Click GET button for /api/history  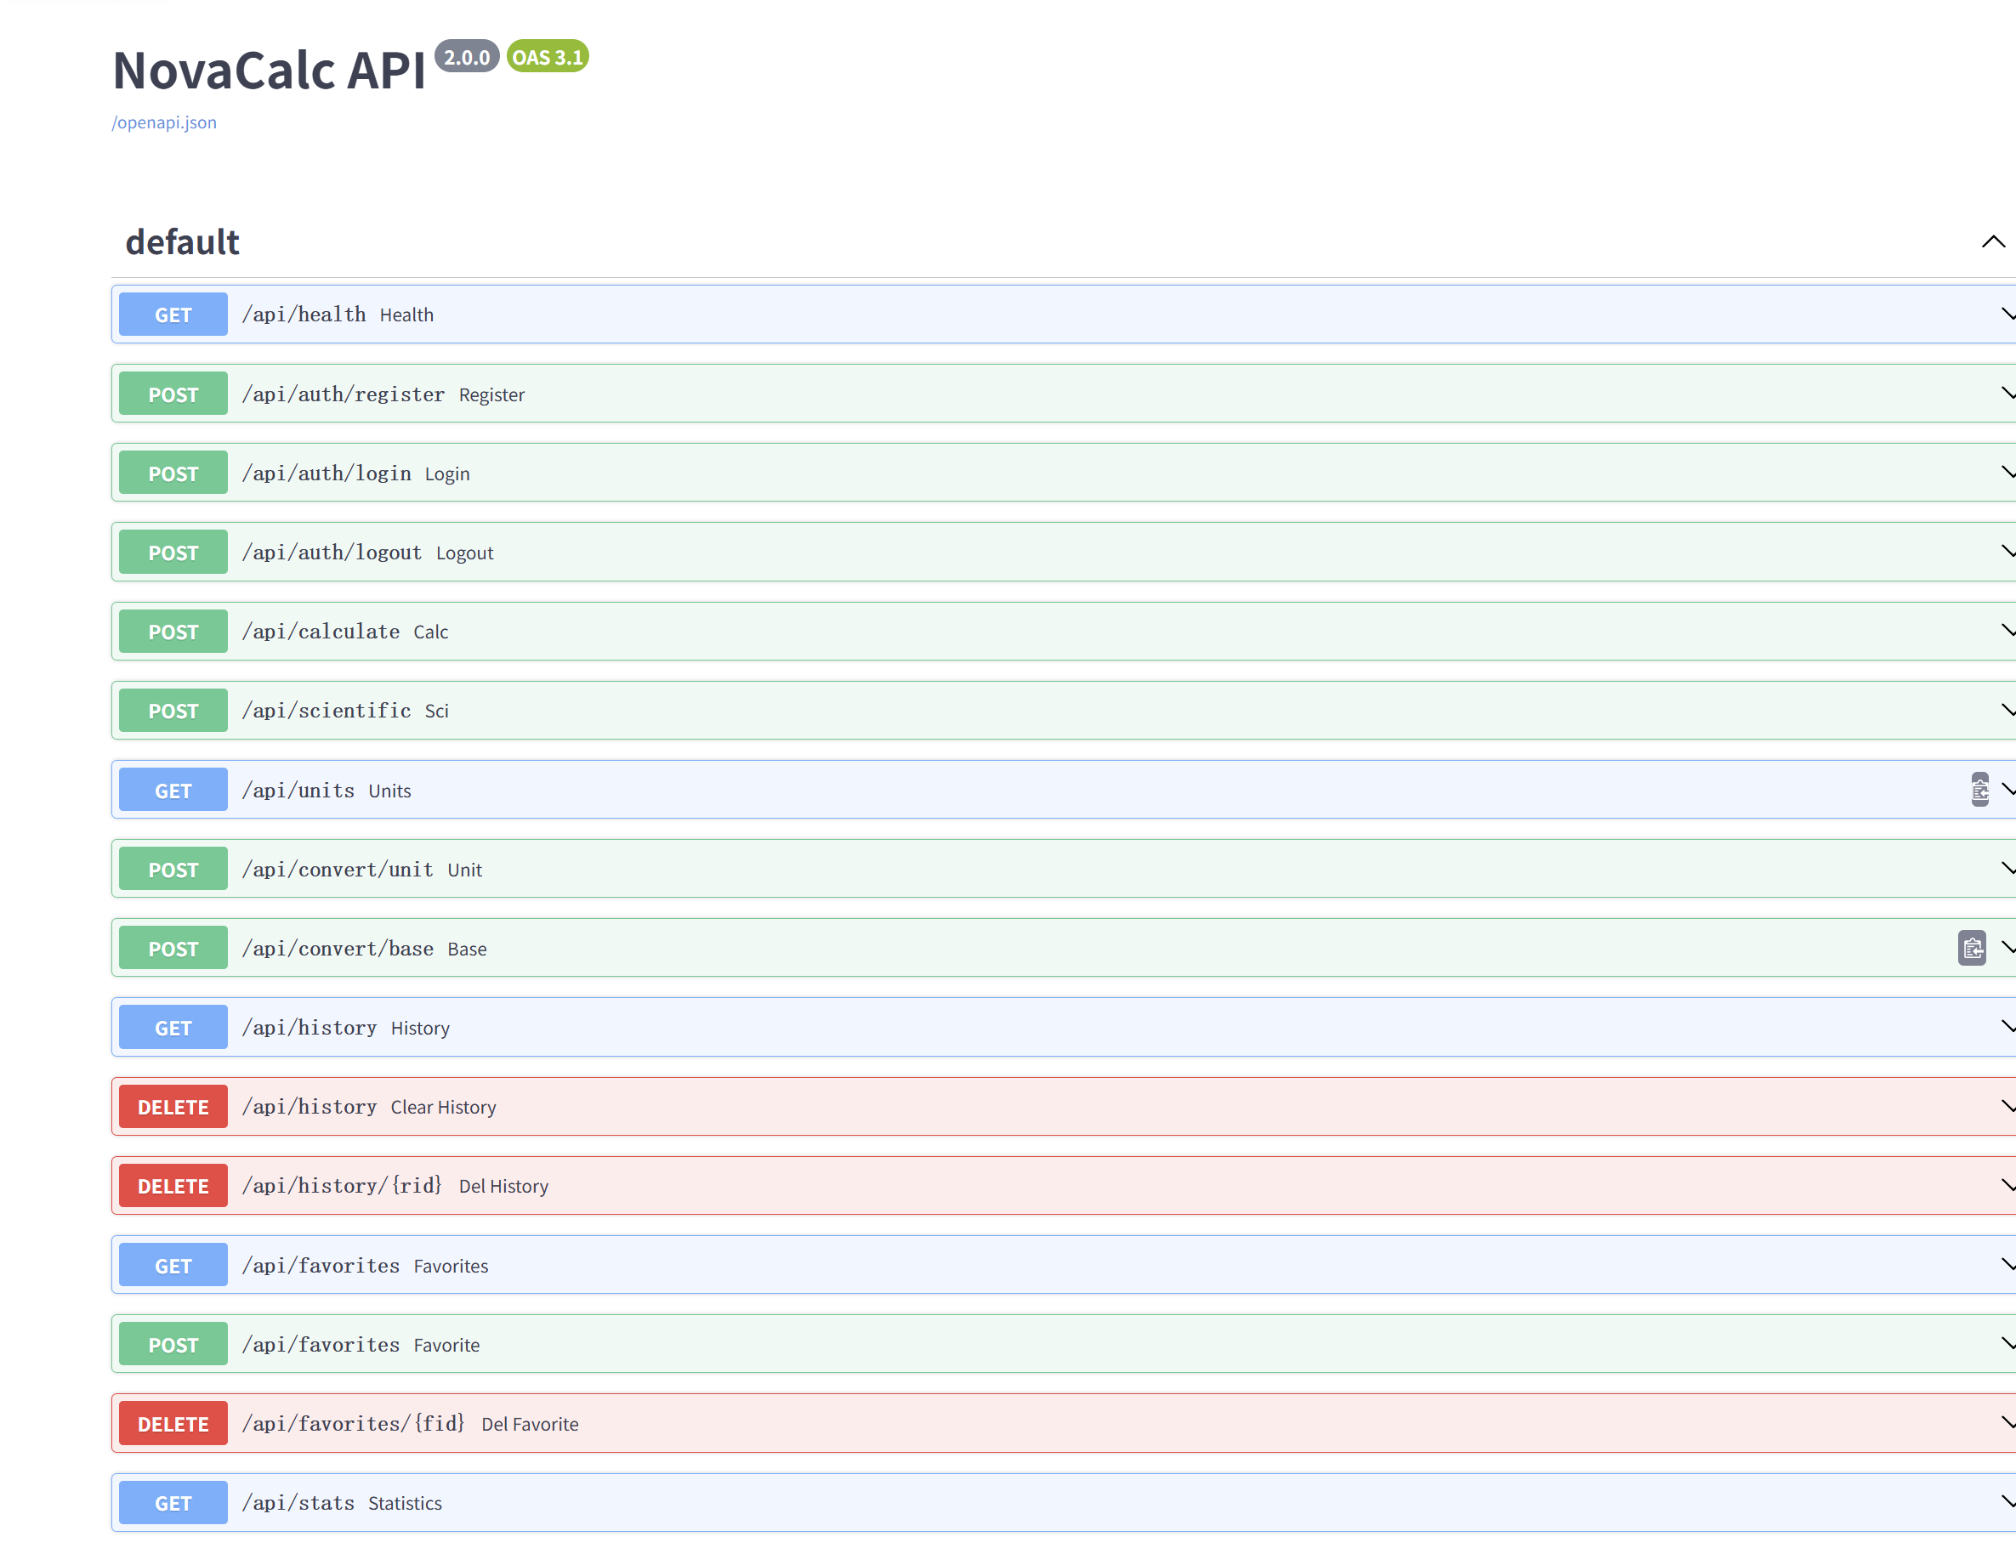[173, 1028]
